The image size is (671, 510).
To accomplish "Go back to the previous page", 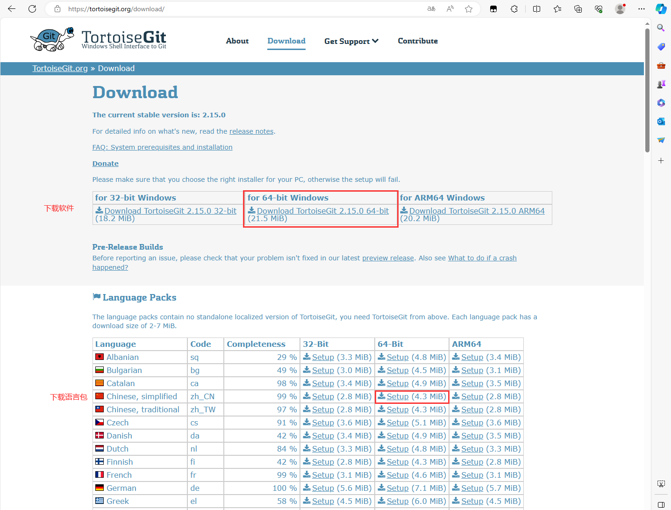I will (x=12, y=9).
